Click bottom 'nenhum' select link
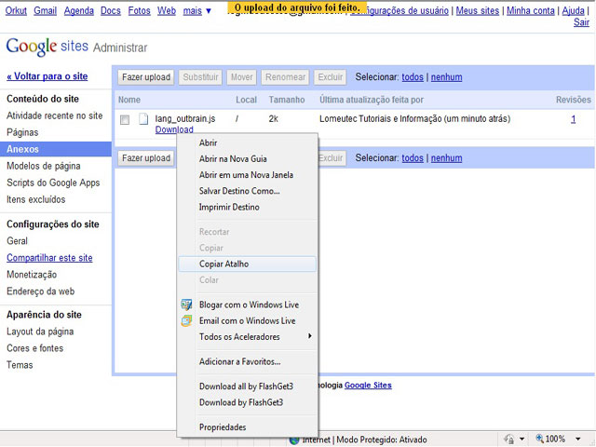This screenshot has height=447, width=596. [447, 158]
